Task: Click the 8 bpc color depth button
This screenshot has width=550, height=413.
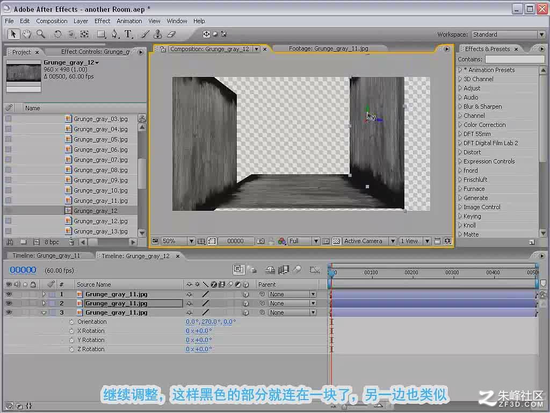Action: (x=52, y=242)
